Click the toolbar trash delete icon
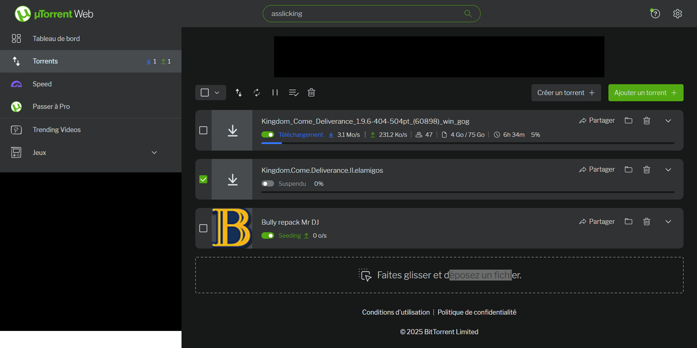Image resolution: width=697 pixels, height=348 pixels. click(x=311, y=93)
